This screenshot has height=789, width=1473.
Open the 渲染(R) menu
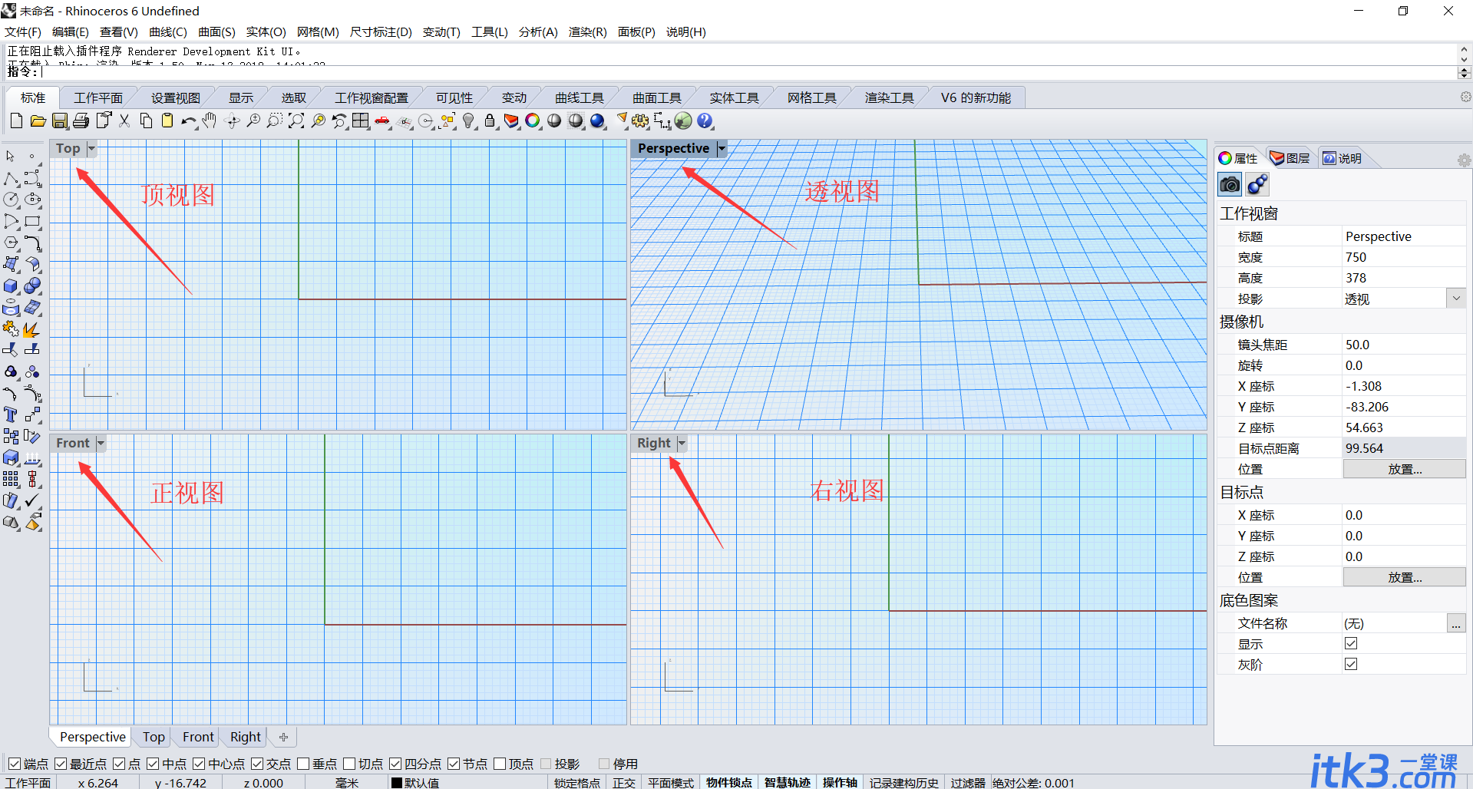587,32
